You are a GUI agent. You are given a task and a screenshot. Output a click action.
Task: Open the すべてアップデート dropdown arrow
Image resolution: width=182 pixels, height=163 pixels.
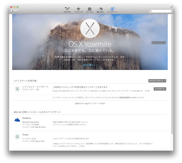(x=165, y=81)
